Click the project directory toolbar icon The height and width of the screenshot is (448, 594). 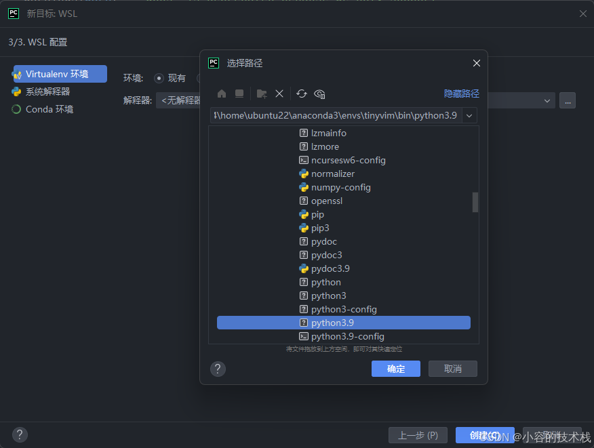239,94
